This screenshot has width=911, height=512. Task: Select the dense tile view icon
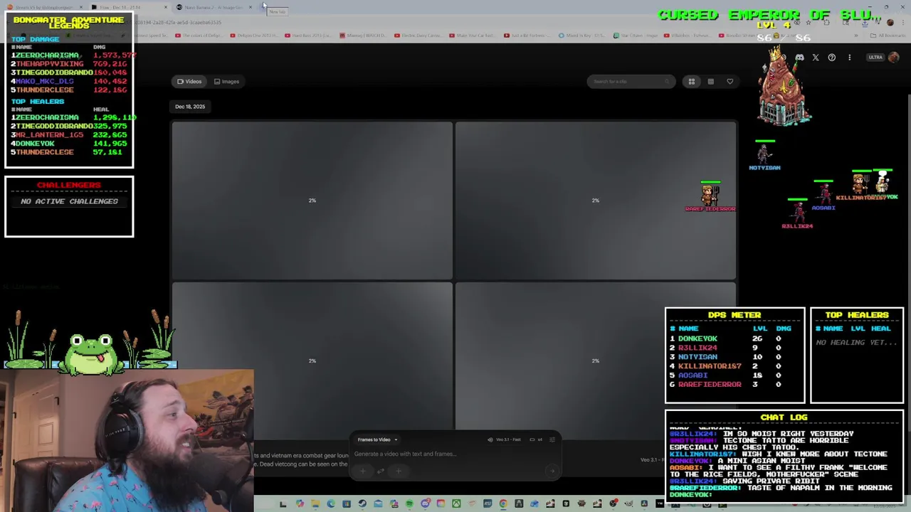710,81
